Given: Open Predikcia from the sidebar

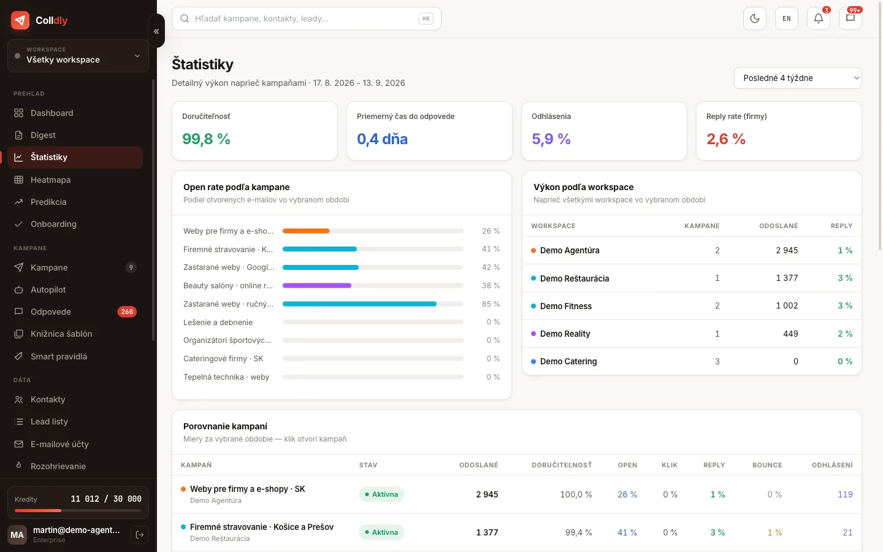Looking at the screenshot, I should 75,202.
